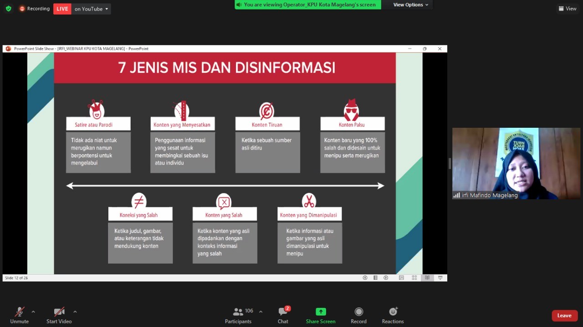This screenshot has height=327, width=583.
Task: Switch to Reading View in status bar
Action: pyautogui.click(x=427, y=278)
